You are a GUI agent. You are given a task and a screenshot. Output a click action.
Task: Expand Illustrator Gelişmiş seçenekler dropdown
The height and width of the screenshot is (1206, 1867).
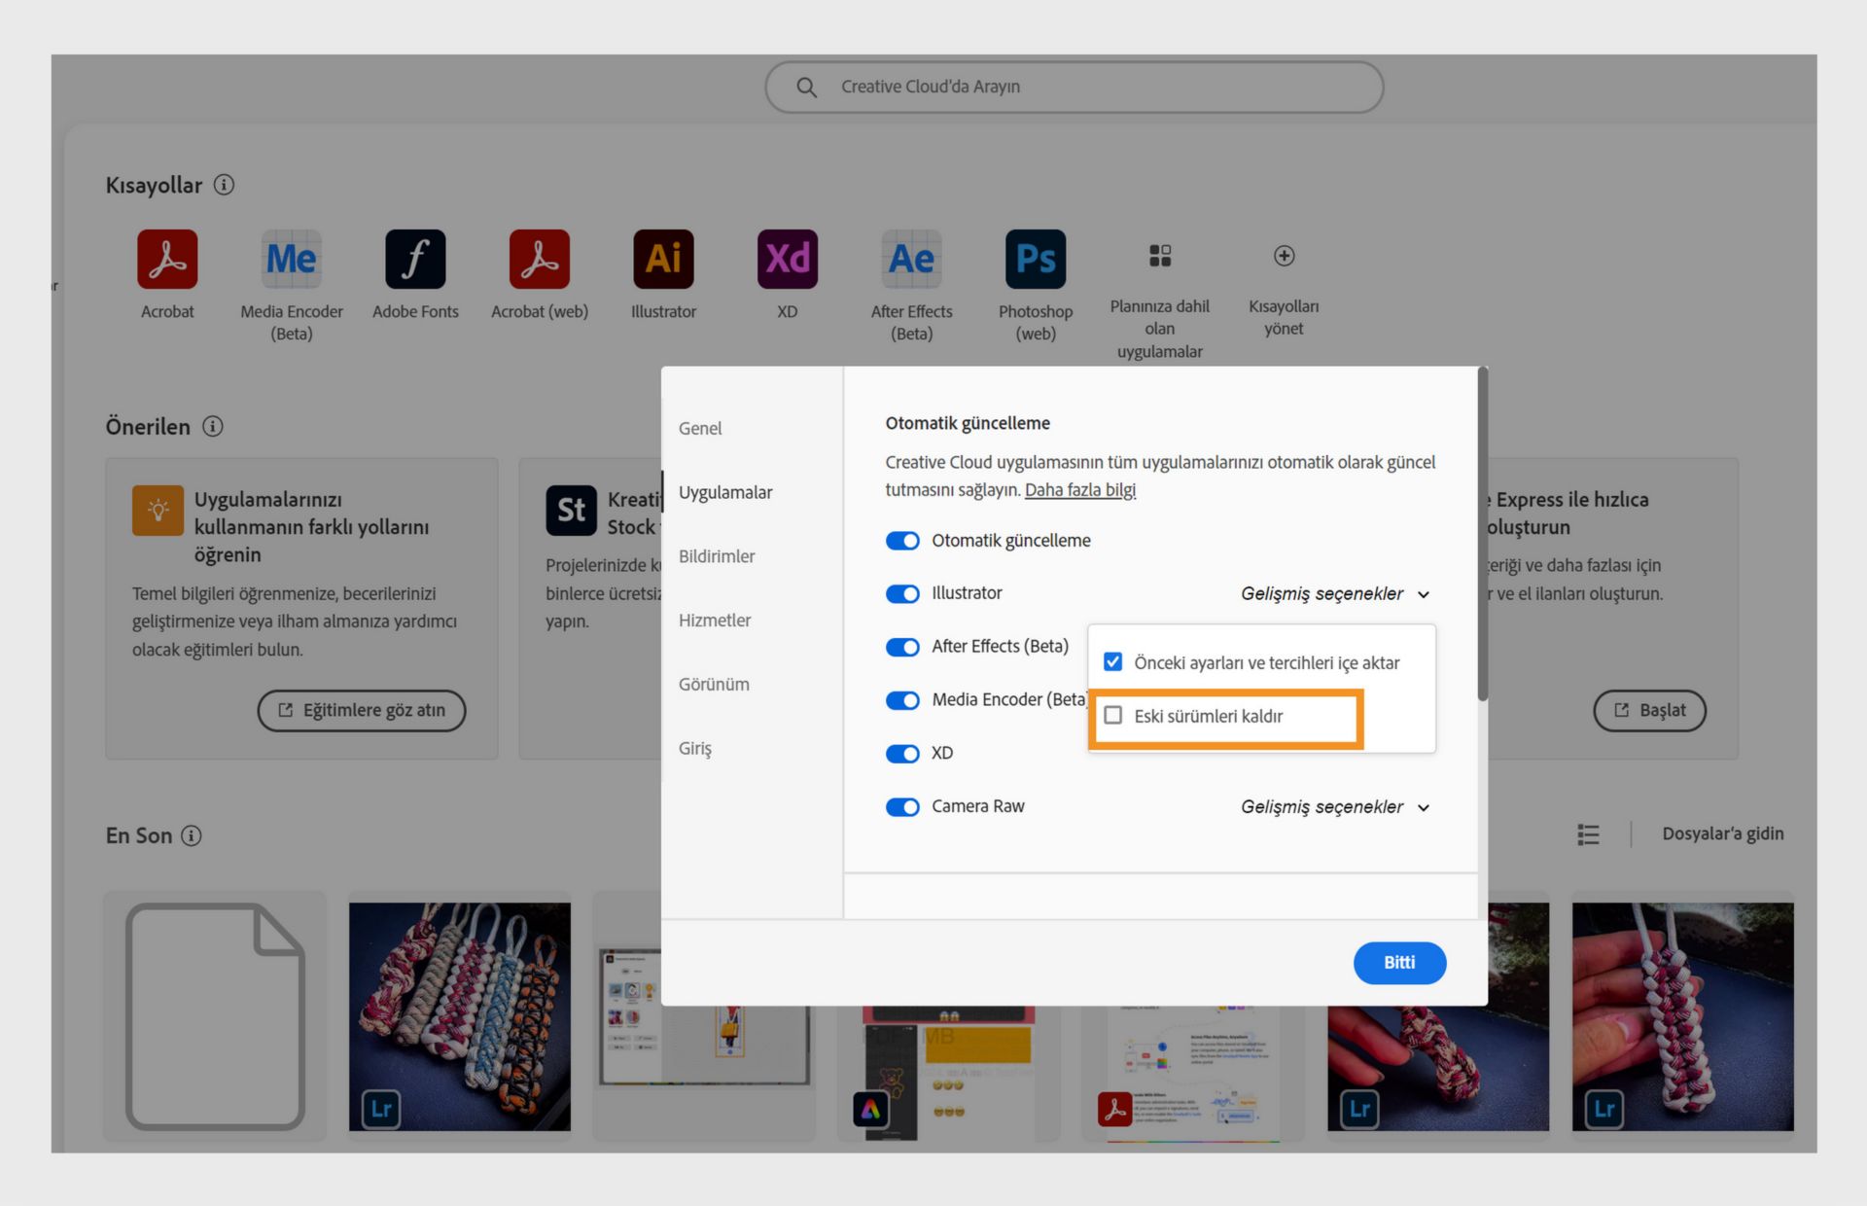[1334, 594]
